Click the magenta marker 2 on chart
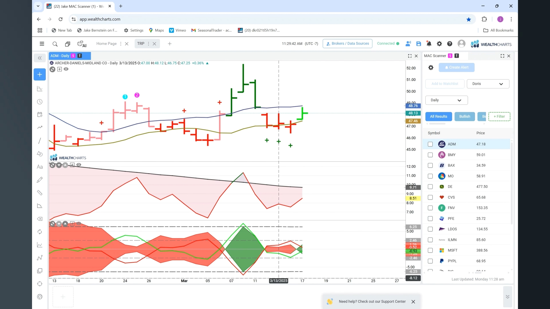 (x=137, y=95)
